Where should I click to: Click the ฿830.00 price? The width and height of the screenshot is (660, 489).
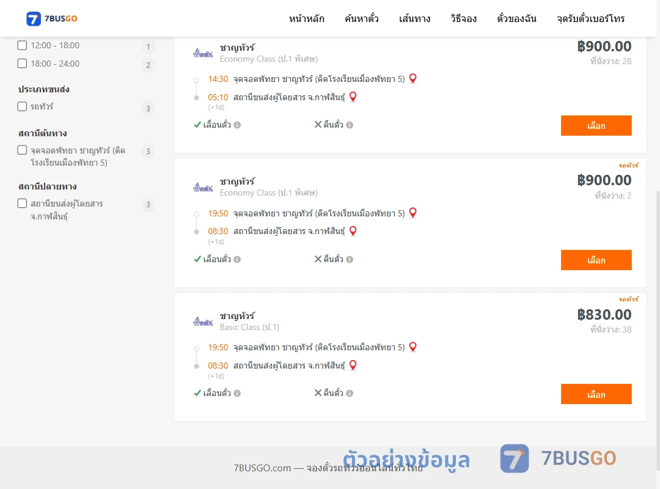[604, 315]
